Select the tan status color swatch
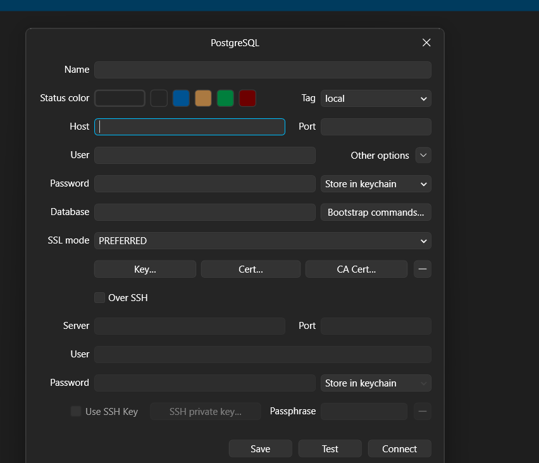This screenshot has width=539, height=463. 203,98
